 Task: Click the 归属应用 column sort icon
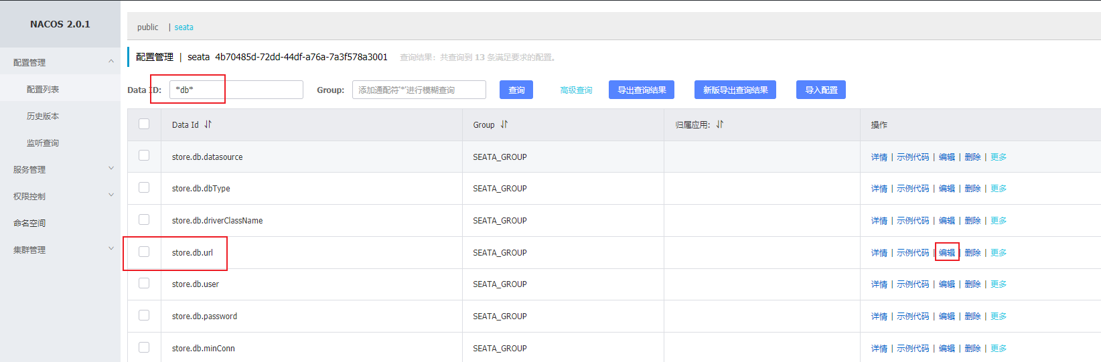(x=720, y=124)
